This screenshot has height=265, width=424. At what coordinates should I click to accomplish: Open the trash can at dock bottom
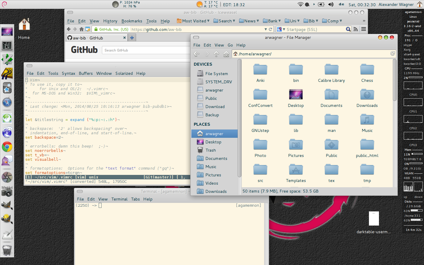7,250
